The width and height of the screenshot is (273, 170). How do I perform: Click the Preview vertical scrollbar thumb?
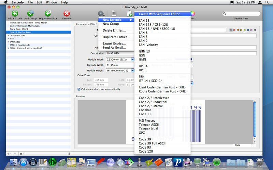[x=255, y=119]
